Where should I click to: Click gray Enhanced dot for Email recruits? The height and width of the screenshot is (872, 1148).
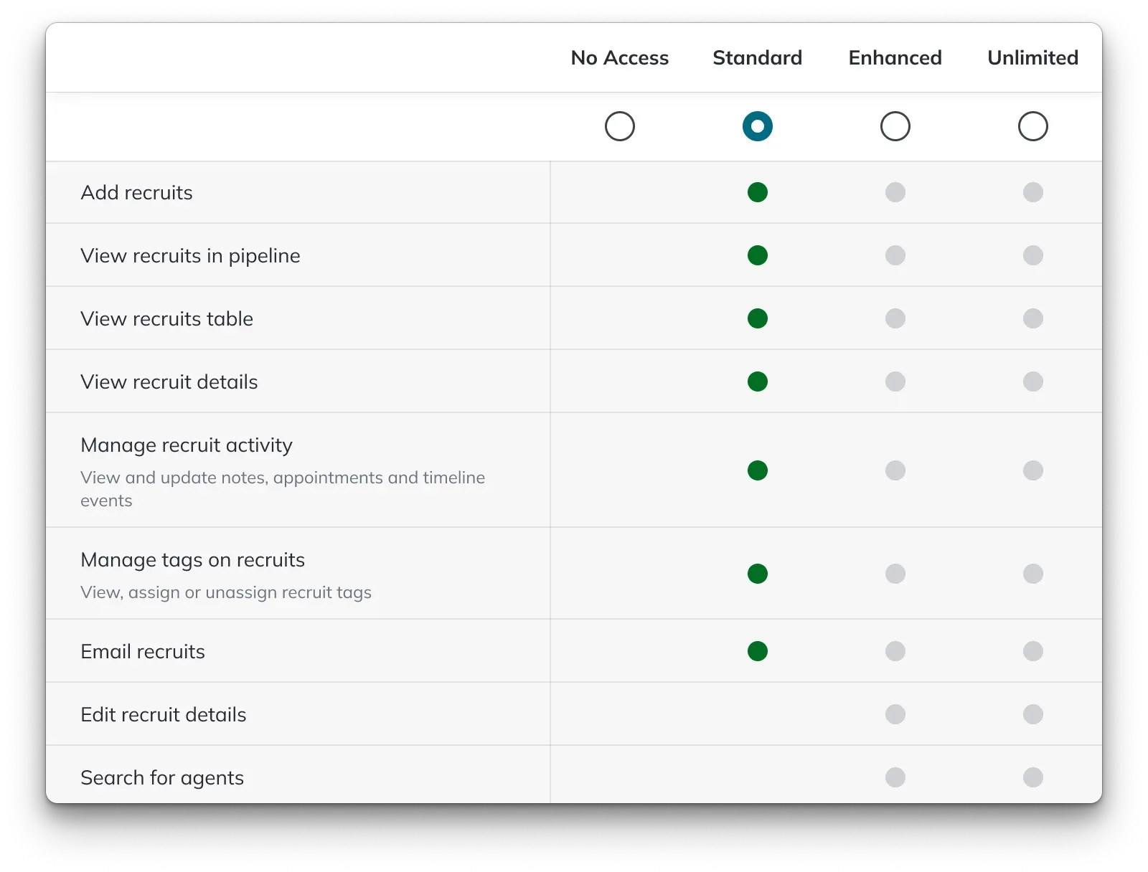(895, 651)
